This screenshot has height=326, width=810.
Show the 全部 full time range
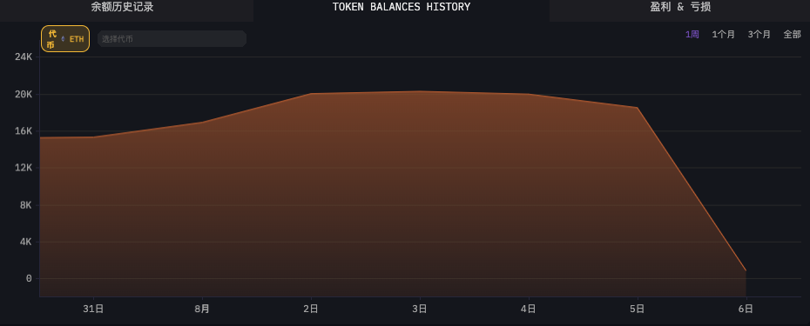[x=792, y=35]
